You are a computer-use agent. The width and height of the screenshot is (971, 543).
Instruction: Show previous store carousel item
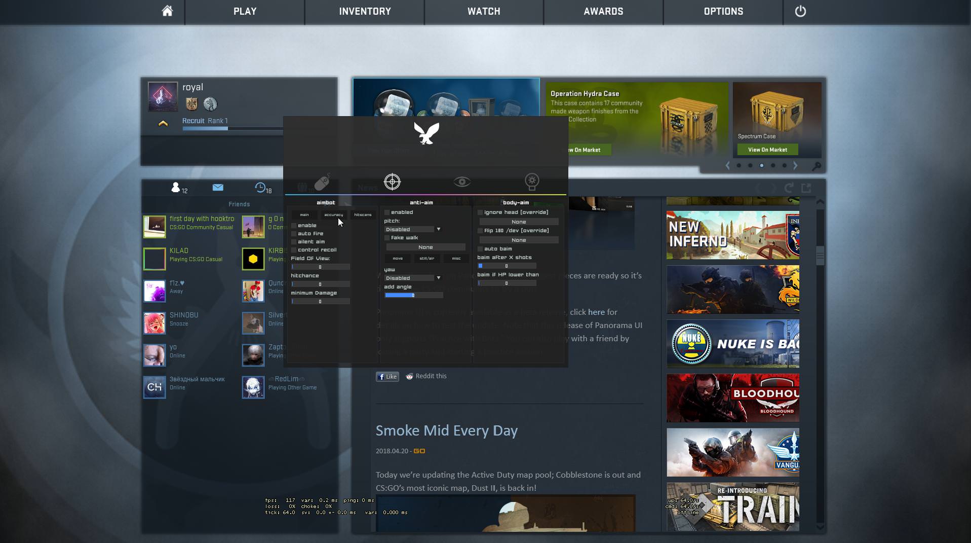pyautogui.click(x=728, y=165)
